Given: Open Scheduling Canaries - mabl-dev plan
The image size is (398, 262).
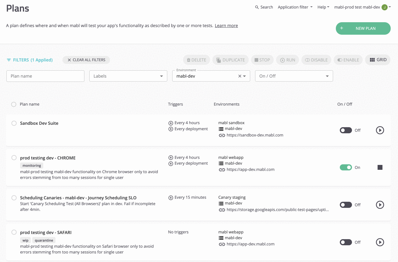Looking at the screenshot, I should [78, 198].
